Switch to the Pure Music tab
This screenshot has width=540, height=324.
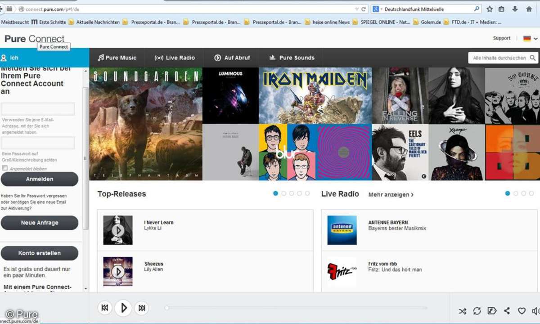click(x=117, y=58)
